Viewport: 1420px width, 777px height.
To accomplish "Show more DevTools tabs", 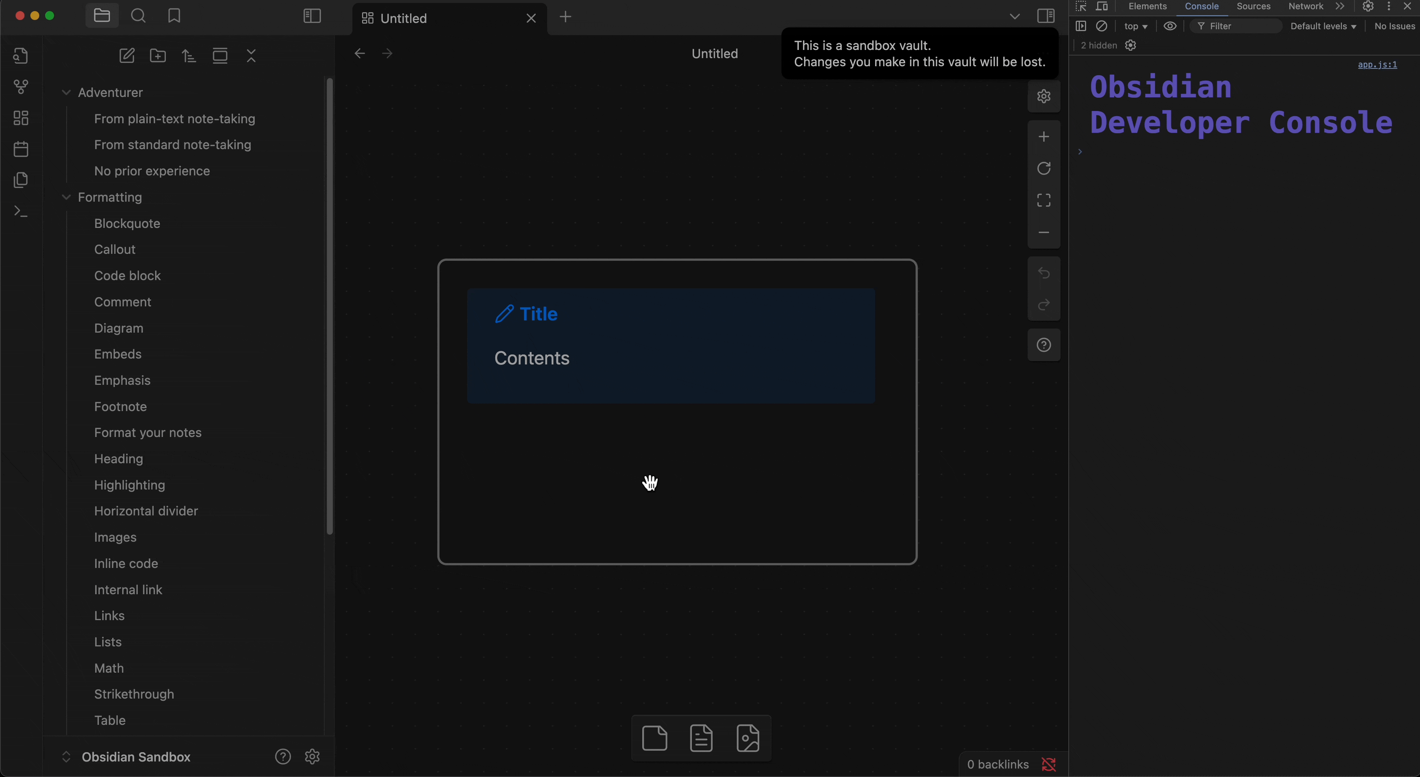I will tap(1340, 7).
